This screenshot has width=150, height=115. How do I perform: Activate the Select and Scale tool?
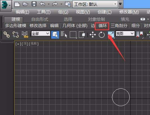pos(111,35)
